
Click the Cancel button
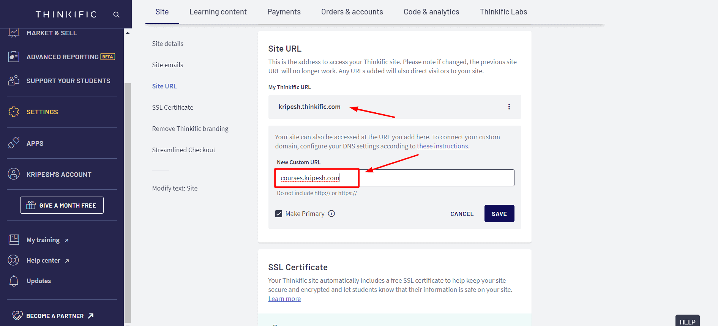tap(462, 214)
